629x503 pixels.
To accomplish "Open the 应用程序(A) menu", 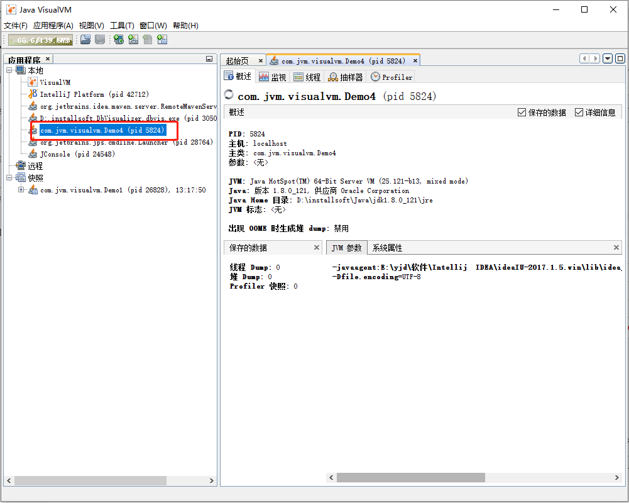I will pyautogui.click(x=53, y=26).
